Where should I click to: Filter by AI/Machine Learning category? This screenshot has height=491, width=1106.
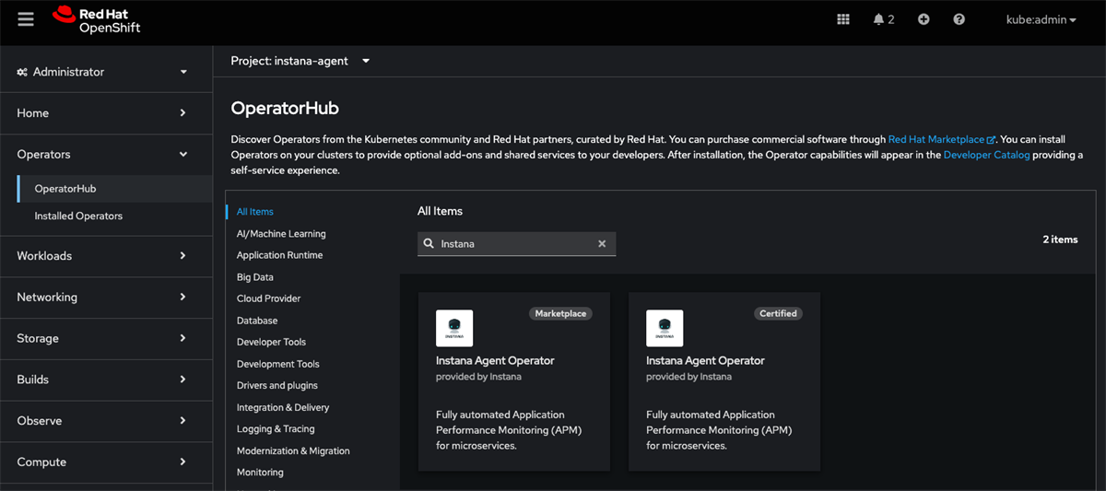pyautogui.click(x=281, y=234)
